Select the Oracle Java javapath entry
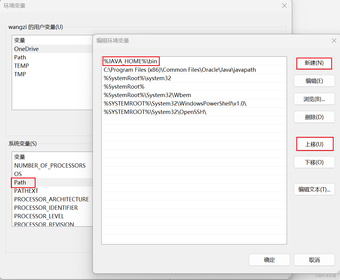340x280 pixels. 179,70
